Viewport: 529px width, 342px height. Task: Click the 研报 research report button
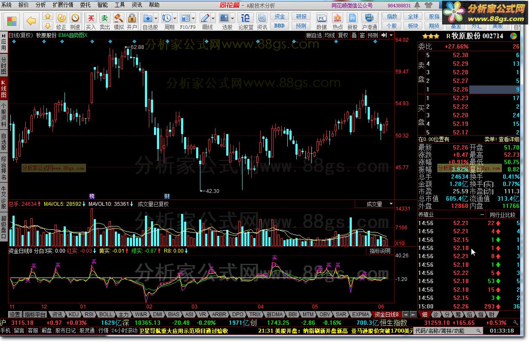click(x=301, y=17)
